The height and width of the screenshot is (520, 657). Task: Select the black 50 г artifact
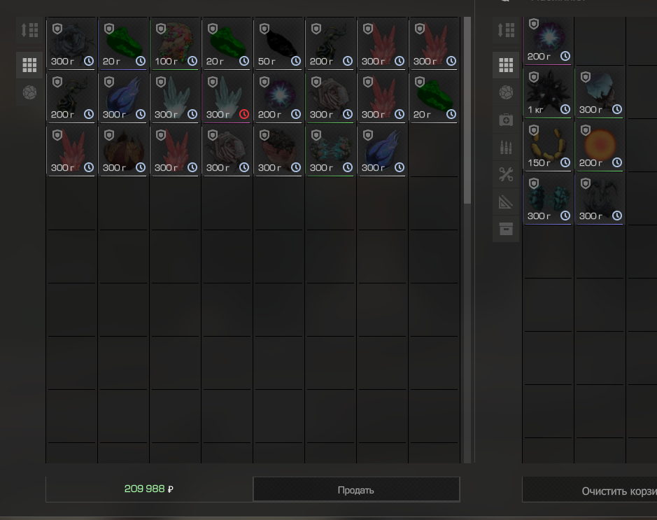coord(278,43)
